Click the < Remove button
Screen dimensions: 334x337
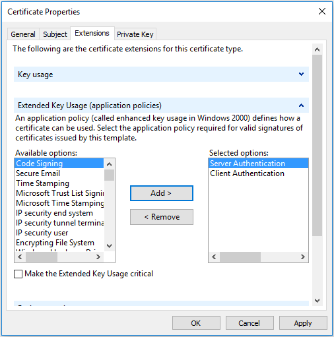pyautogui.click(x=162, y=217)
